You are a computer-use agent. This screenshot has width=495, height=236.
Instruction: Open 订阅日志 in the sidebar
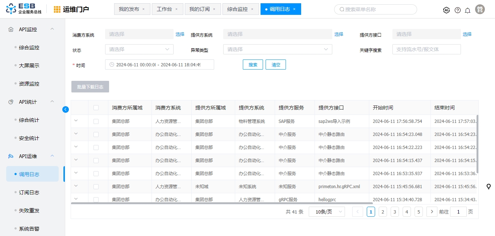[29, 192]
